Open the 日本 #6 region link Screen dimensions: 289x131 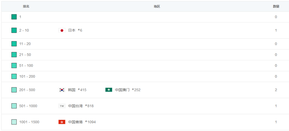pos(75,30)
